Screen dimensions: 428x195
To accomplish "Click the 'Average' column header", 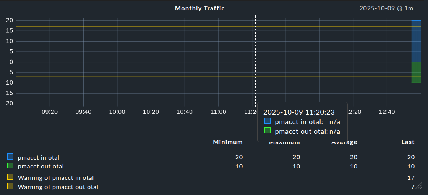I will tap(344, 142).
